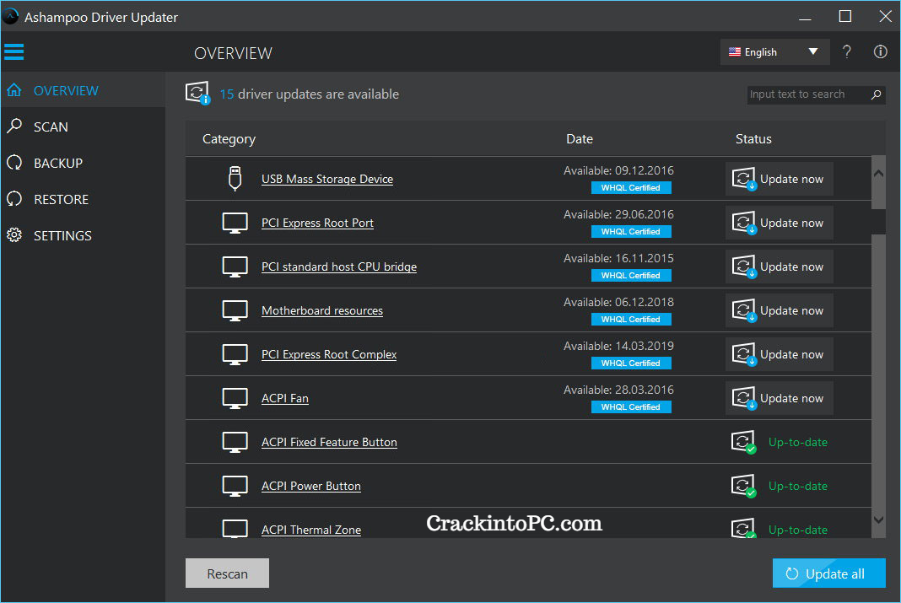Screen dimensions: 901x603
Task: Click the search magnifier icon
Action: click(x=876, y=94)
